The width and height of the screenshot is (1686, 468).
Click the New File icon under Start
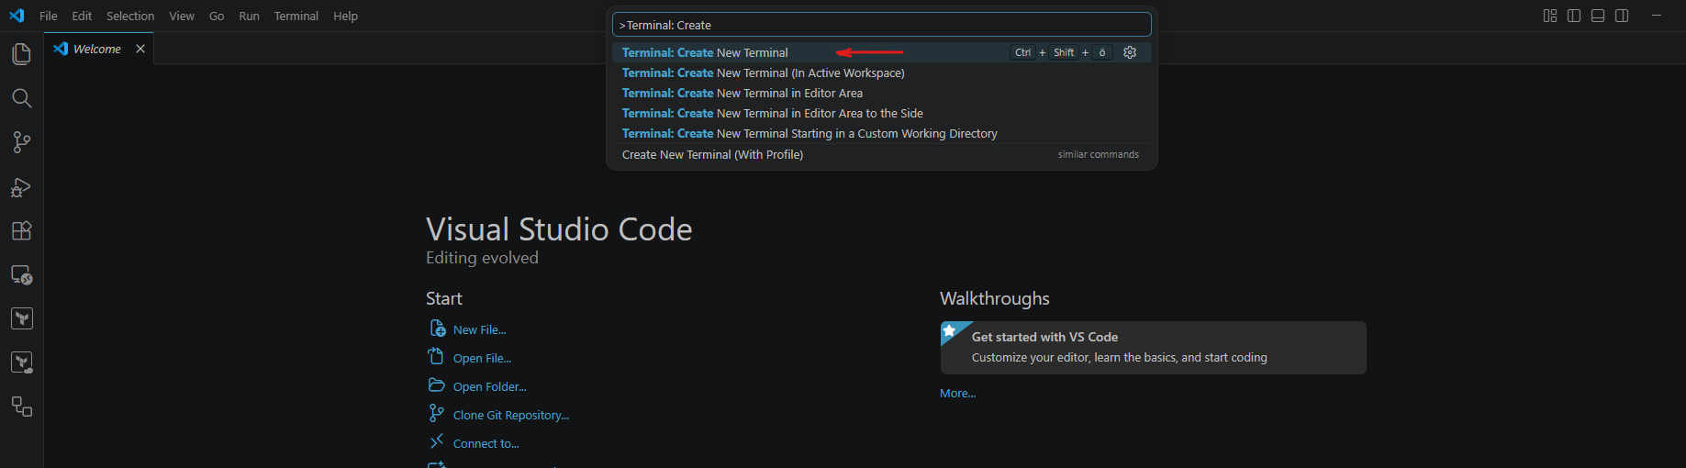pyautogui.click(x=437, y=328)
